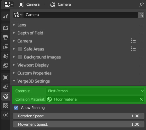This screenshot has width=146, height=130.
Task: Enable the Background Images checkbox
Action: (x=20, y=57)
